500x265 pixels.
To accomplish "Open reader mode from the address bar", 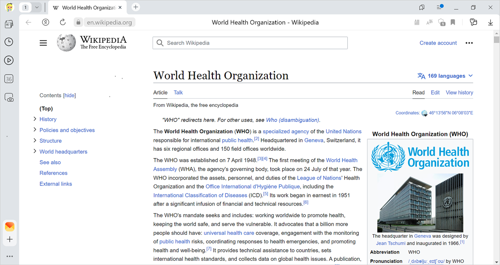I will [417, 22].
